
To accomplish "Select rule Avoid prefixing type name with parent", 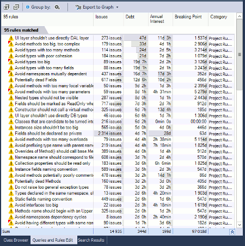I will (54, 146).
